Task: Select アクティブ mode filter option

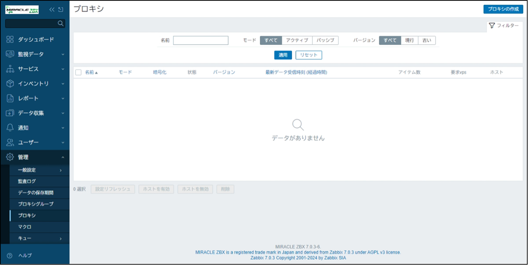Action: tap(297, 40)
